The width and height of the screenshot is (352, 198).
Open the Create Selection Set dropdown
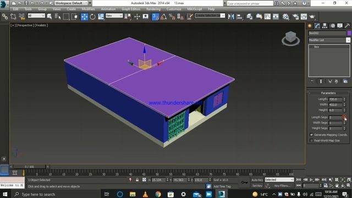tap(210, 15)
